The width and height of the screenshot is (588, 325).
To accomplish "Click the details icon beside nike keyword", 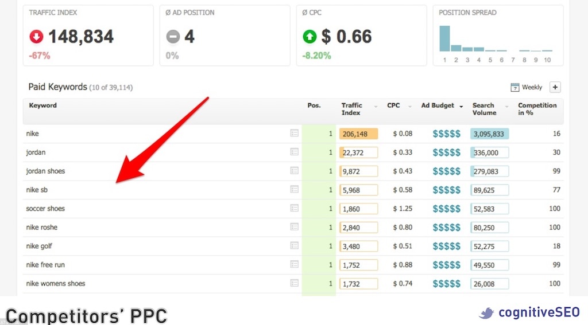I will tap(294, 134).
